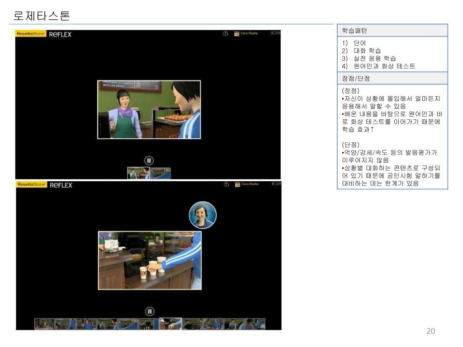Click list item '2) 대화 학습'
Viewport: 463px width, 347px height.
361,51
